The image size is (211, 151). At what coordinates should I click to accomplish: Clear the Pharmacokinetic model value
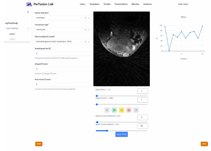tap(85, 42)
